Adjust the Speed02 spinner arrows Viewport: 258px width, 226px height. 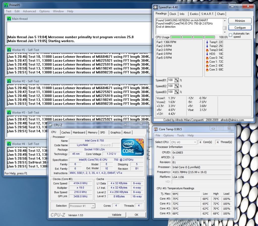point(177,86)
